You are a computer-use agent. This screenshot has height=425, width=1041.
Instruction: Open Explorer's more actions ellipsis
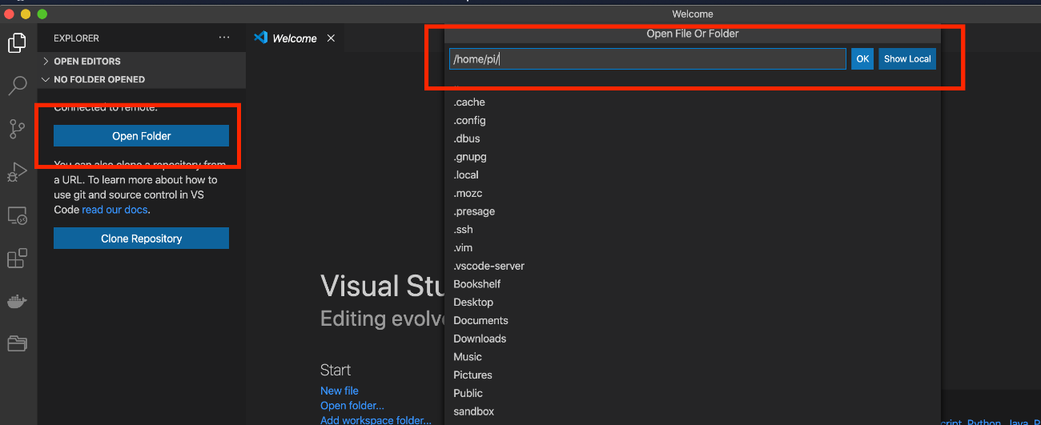pos(224,38)
